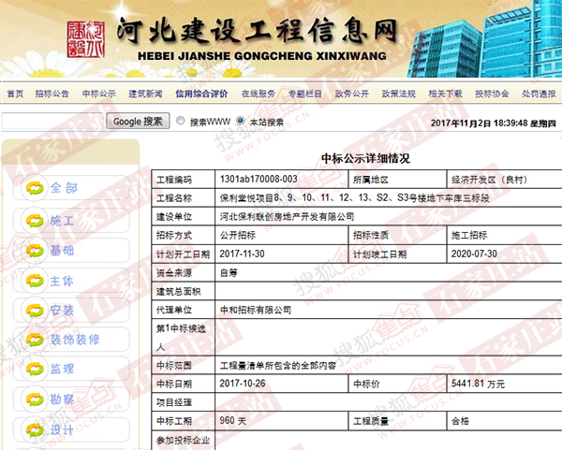Open 投标协会 in navigation bar
Screen dimensions: 562x450
(492, 94)
